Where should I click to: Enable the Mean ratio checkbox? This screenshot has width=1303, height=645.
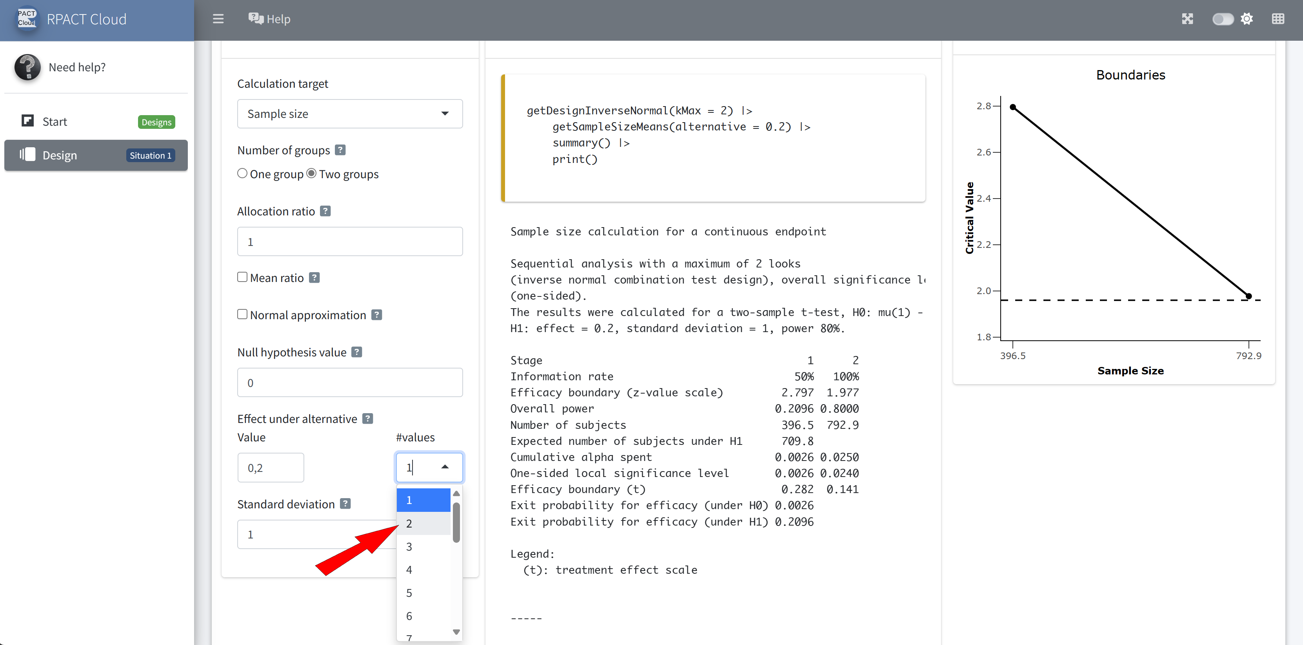(x=242, y=277)
